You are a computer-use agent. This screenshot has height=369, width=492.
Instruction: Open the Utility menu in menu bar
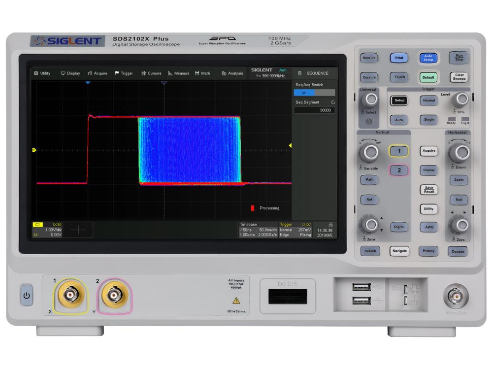[42, 73]
